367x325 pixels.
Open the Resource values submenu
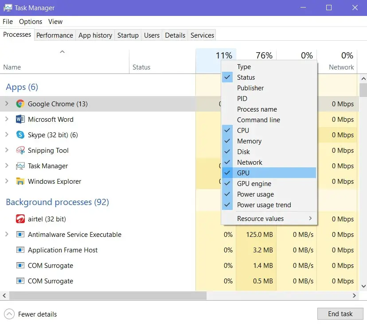269,218
